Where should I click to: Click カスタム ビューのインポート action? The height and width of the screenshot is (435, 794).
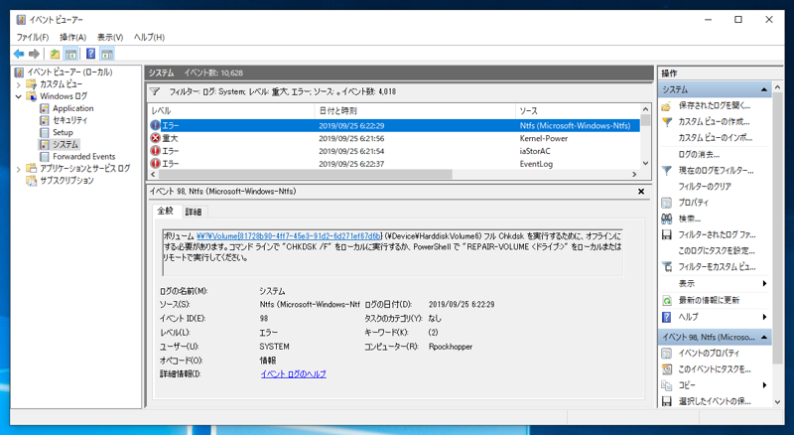[715, 137]
